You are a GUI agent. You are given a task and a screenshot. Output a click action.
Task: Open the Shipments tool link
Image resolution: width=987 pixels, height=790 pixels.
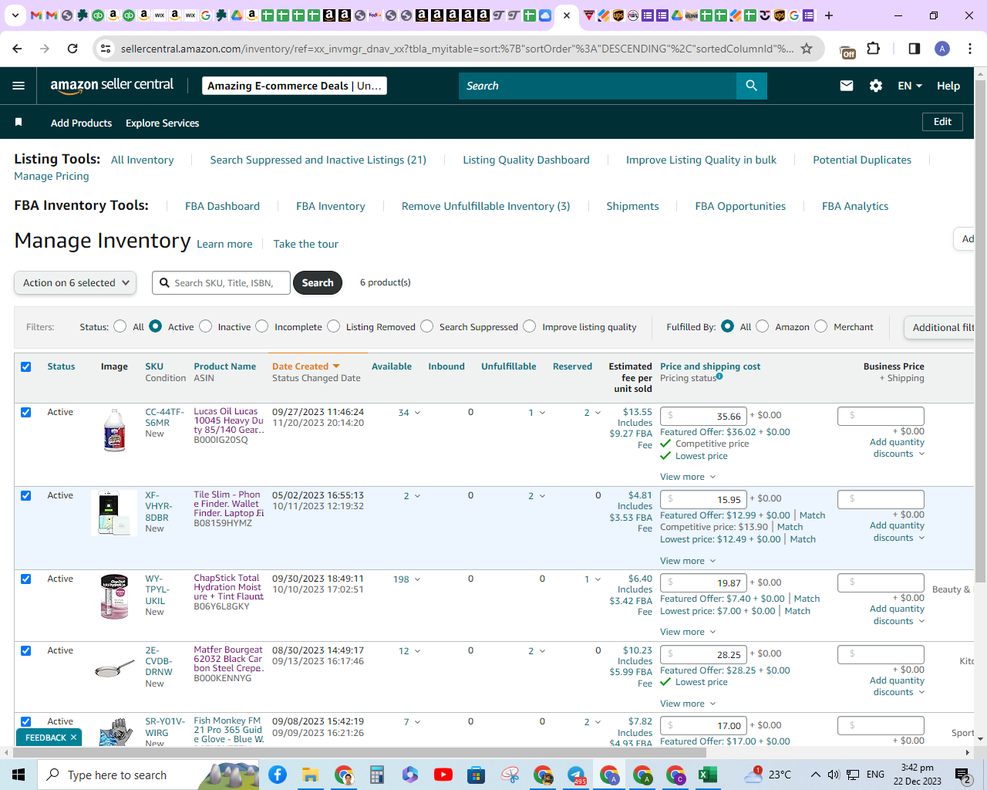pos(632,206)
